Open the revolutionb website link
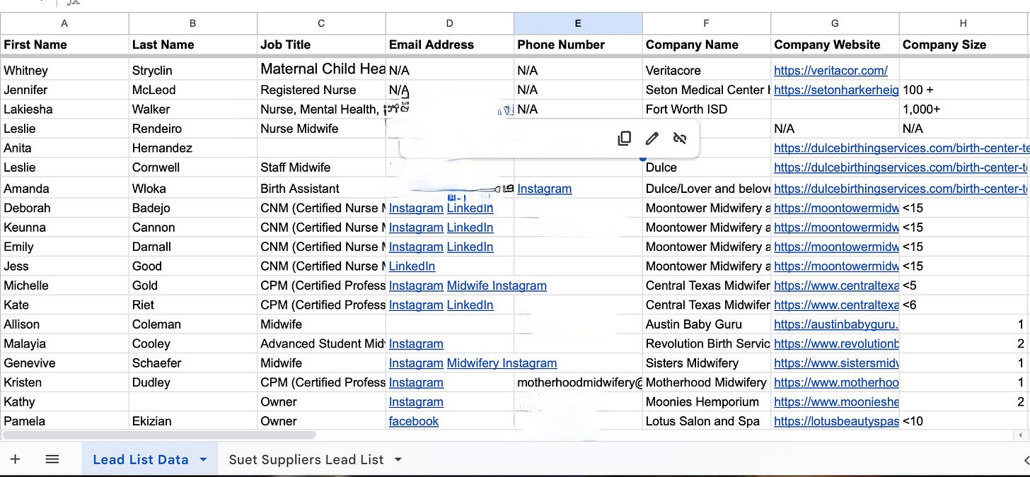Image resolution: width=1030 pixels, height=477 pixels. [x=836, y=343]
